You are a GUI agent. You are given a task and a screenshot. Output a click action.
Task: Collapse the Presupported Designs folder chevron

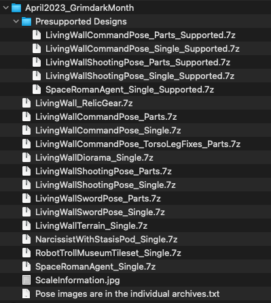pos(16,21)
